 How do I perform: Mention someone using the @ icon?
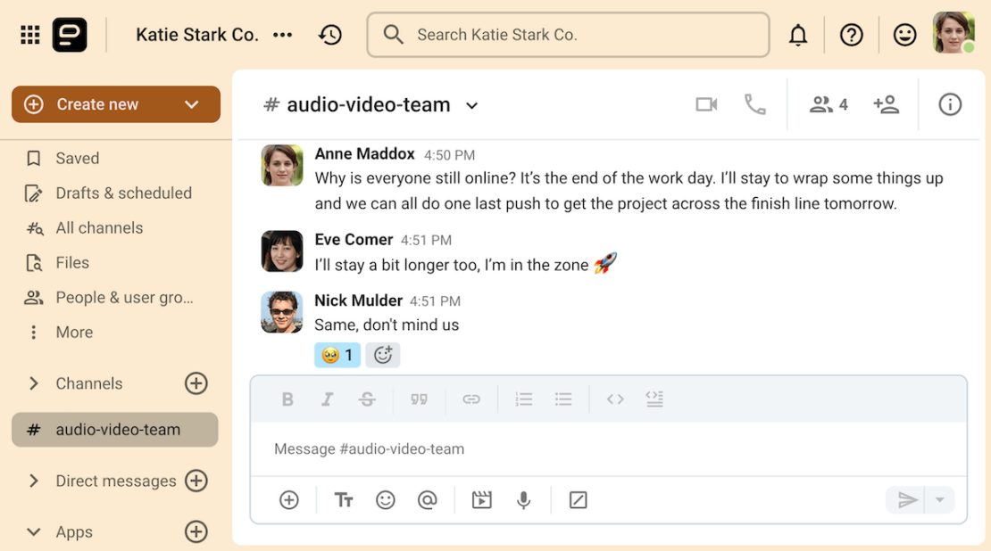point(428,500)
